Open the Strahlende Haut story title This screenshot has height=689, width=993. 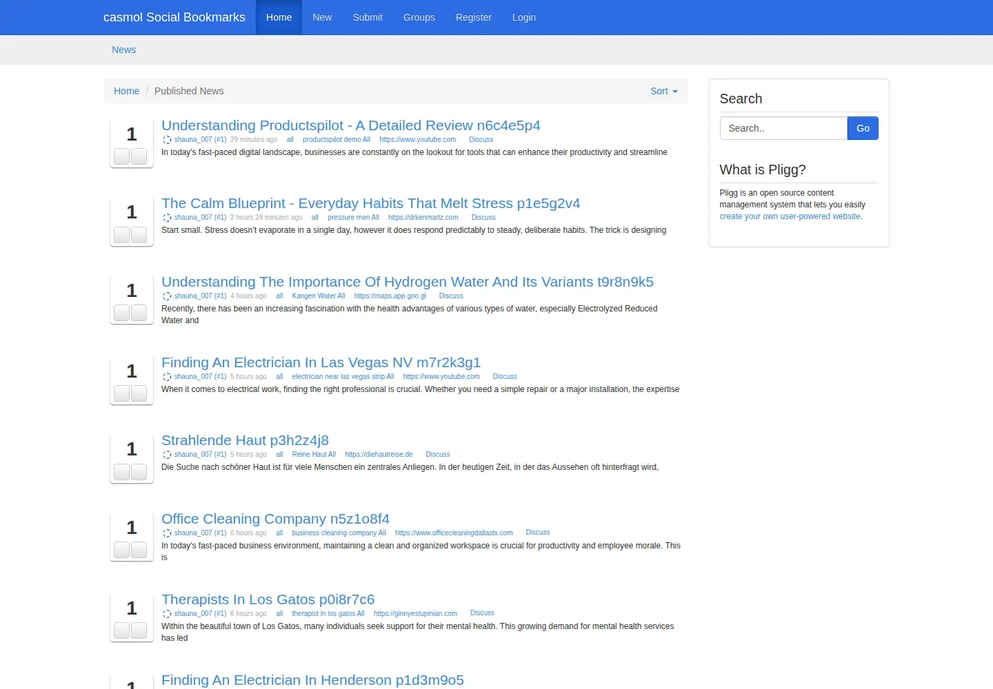pos(245,440)
